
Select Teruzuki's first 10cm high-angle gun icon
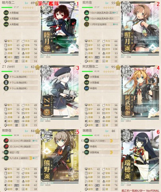(x=87, y=13)
